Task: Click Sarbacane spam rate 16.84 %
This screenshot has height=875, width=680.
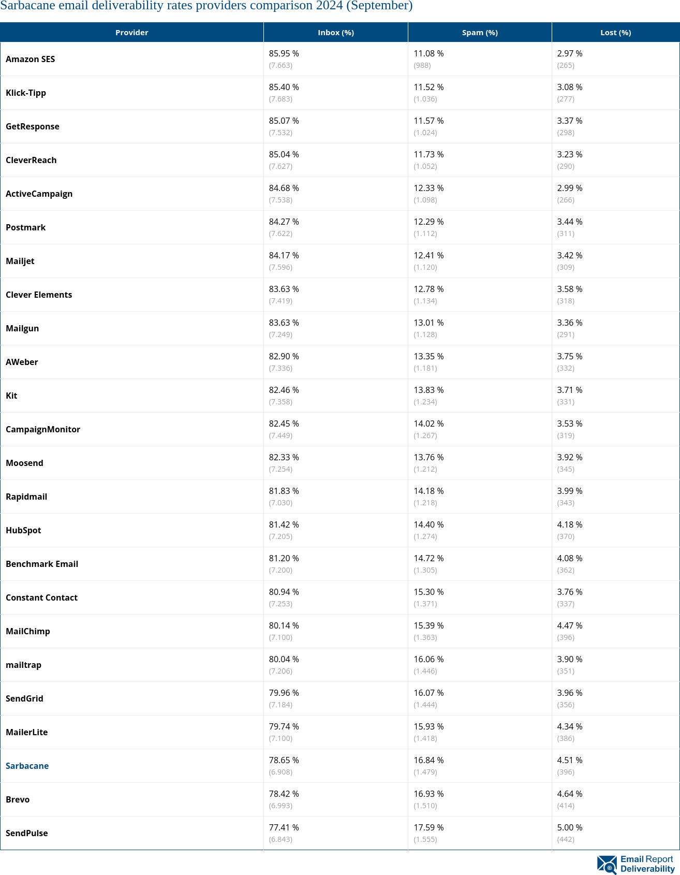Action: pyautogui.click(x=428, y=760)
